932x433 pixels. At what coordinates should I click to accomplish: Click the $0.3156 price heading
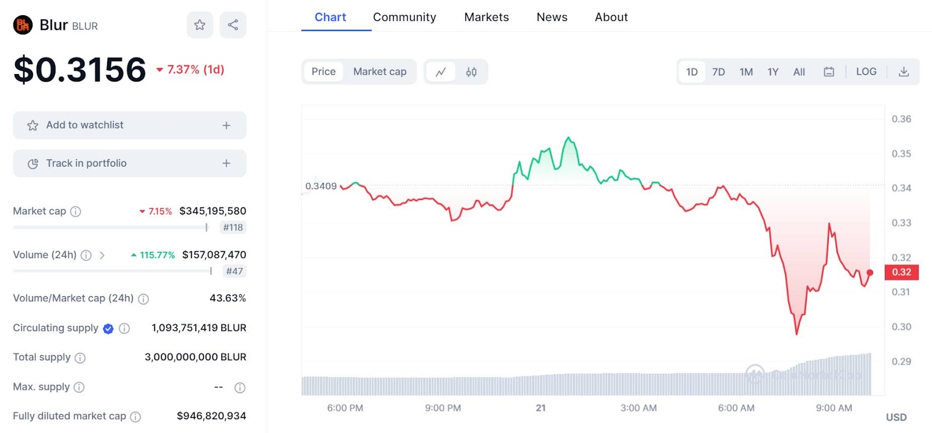click(80, 69)
